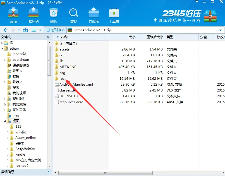Expand the Axure_online tree node
Screen dimensions: 225x176
pos(8,138)
